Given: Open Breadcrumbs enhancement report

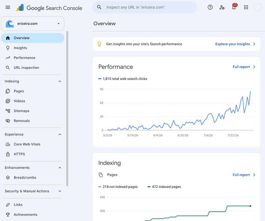Looking at the screenshot, I should point(33,177).
